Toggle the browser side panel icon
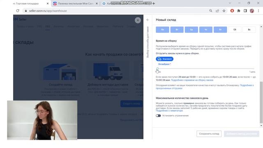Viewport: 263px width, 148px height. coord(245,11)
